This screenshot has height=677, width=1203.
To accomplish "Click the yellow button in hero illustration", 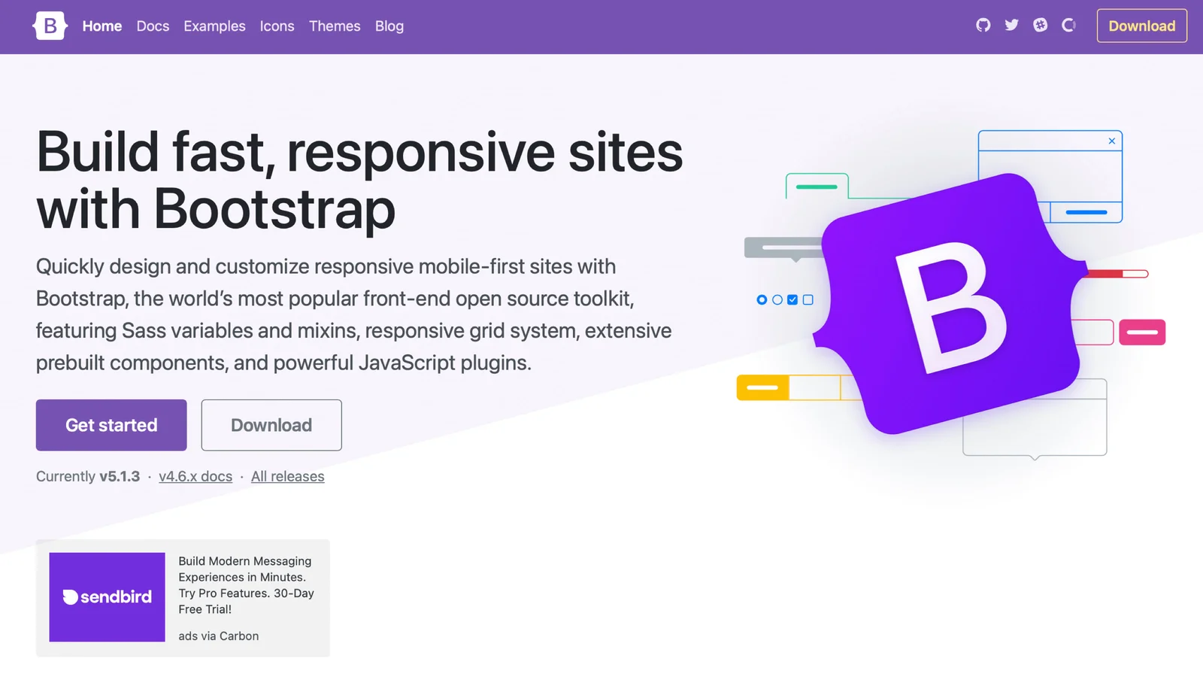I will [762, 387].
